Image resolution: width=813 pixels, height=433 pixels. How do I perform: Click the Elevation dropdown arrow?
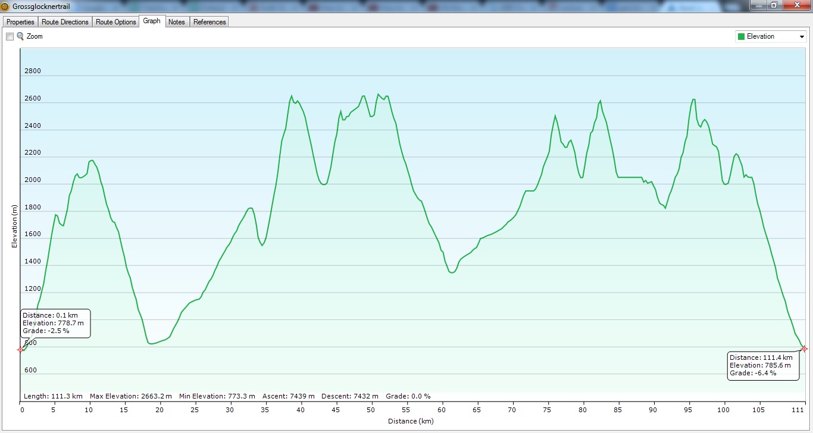coord(801,37)
